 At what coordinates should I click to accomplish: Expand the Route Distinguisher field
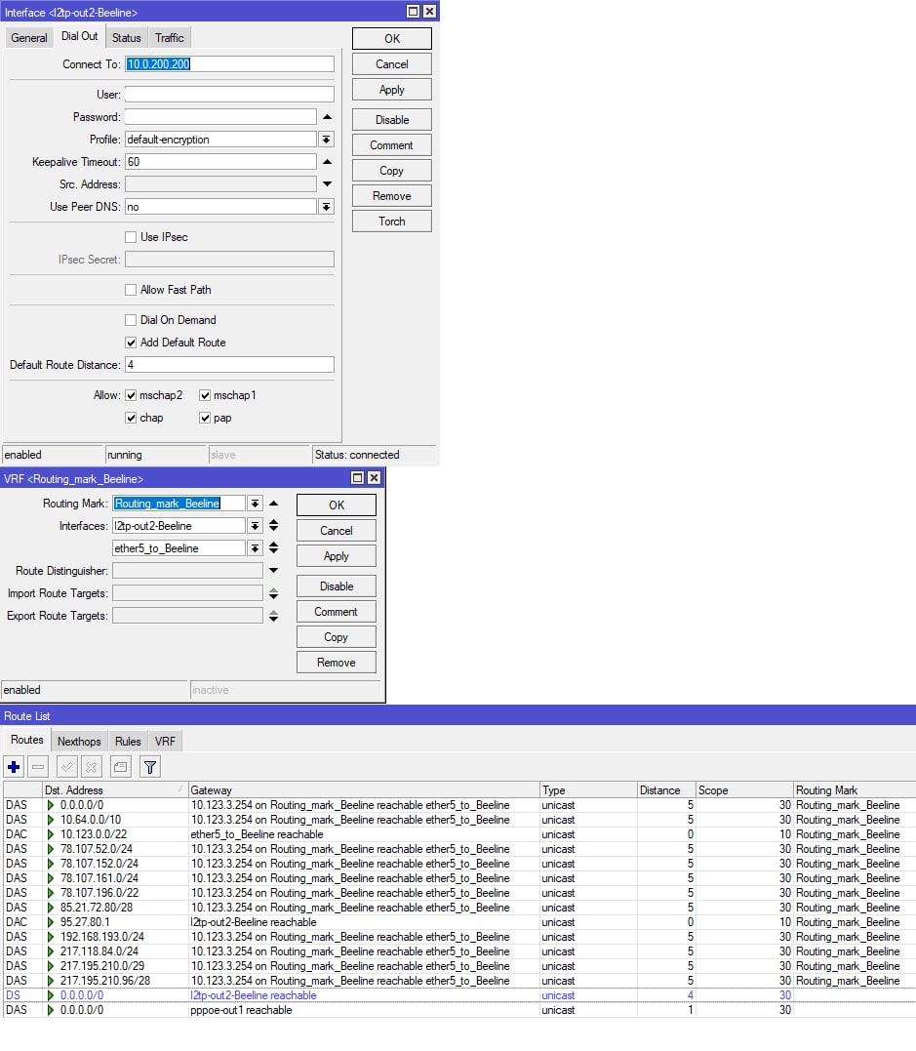pyautogui.click(x=273, y=571)
